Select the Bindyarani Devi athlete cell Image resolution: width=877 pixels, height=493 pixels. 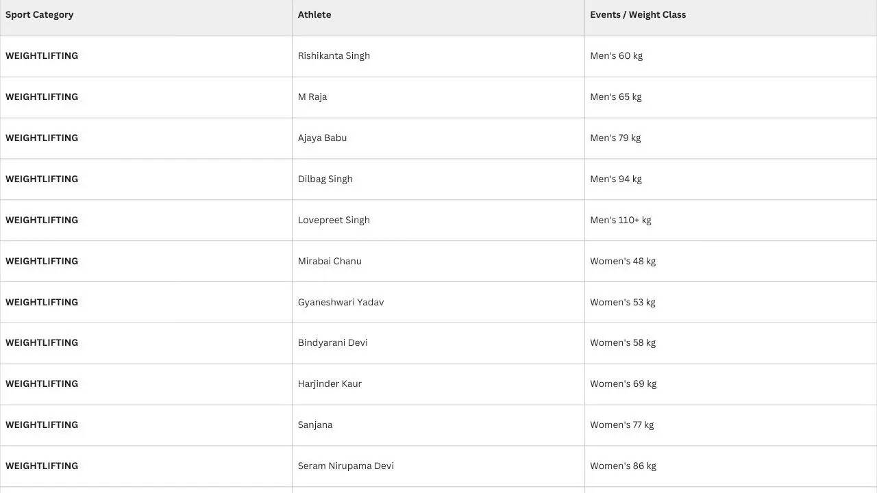click(x=438, y=343)
